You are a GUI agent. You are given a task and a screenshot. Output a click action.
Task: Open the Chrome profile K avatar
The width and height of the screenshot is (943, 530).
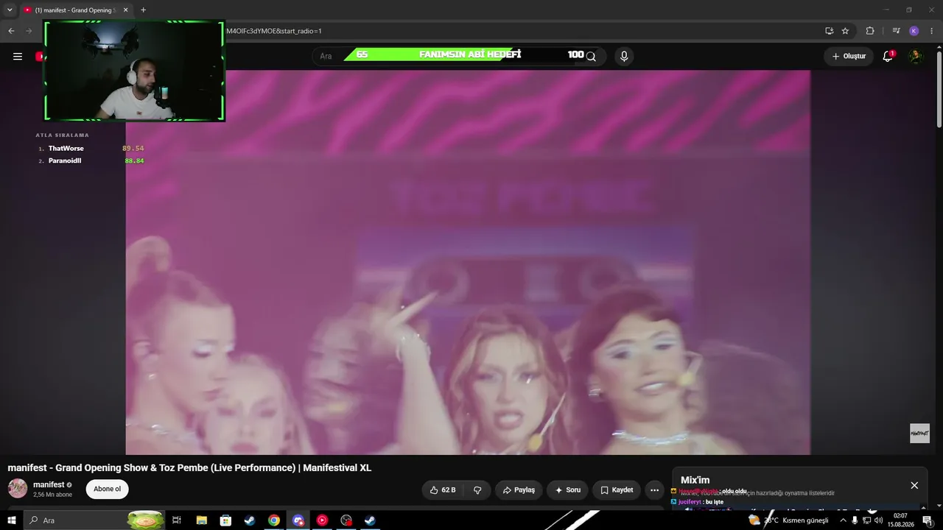(x=914, y=31)
